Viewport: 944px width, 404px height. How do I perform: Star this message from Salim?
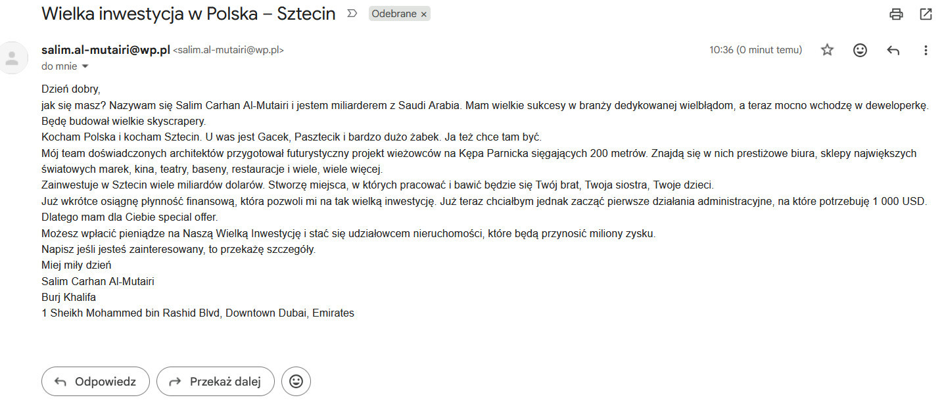coord(827,50)
